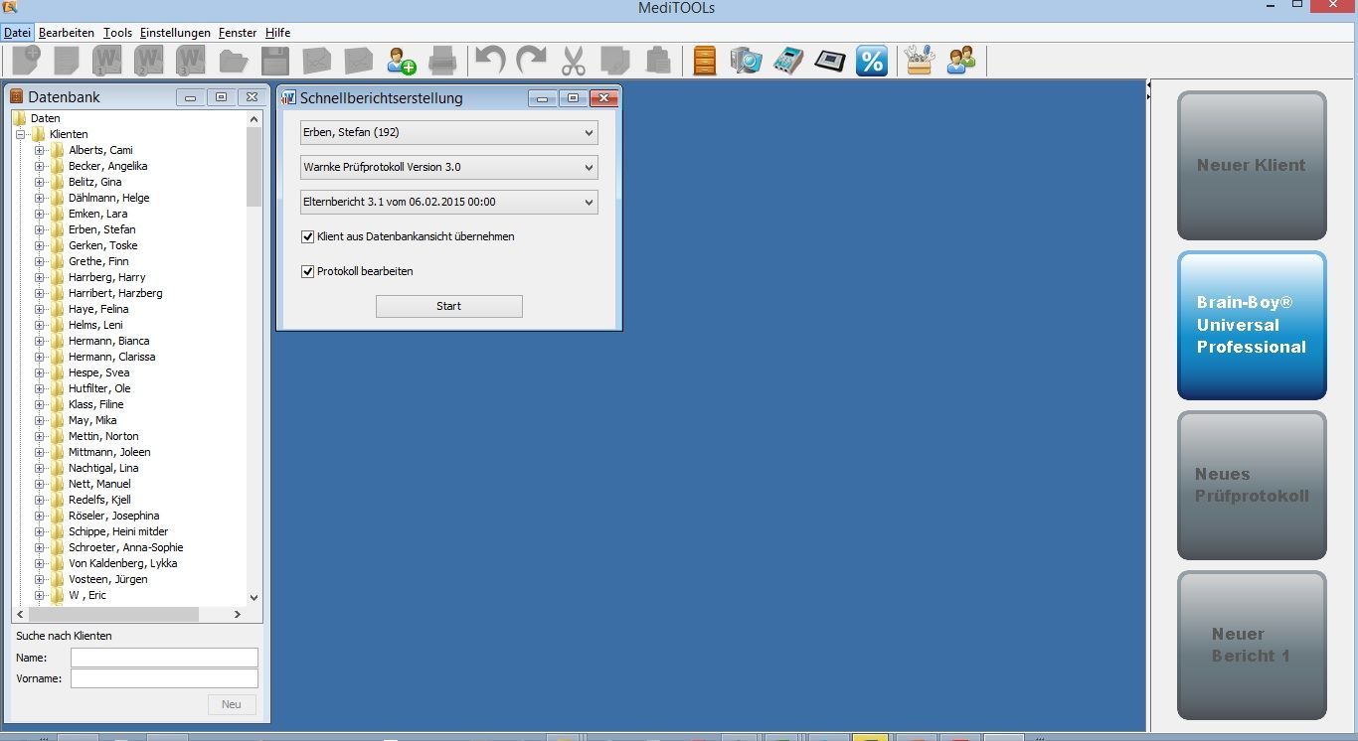The height and width of the screenshot is (741, 1358).
Task: Click the W3 report toolbar icon
Action: [x=190, y=61]
